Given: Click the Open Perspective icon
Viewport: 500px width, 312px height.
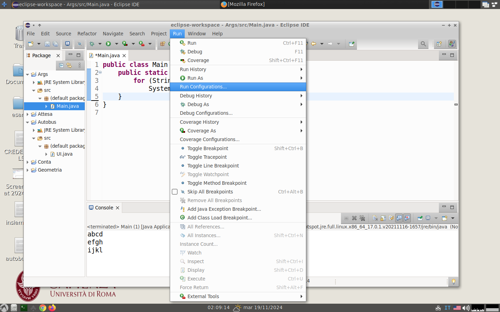Looking at the screenshot, I should point(439,44).
